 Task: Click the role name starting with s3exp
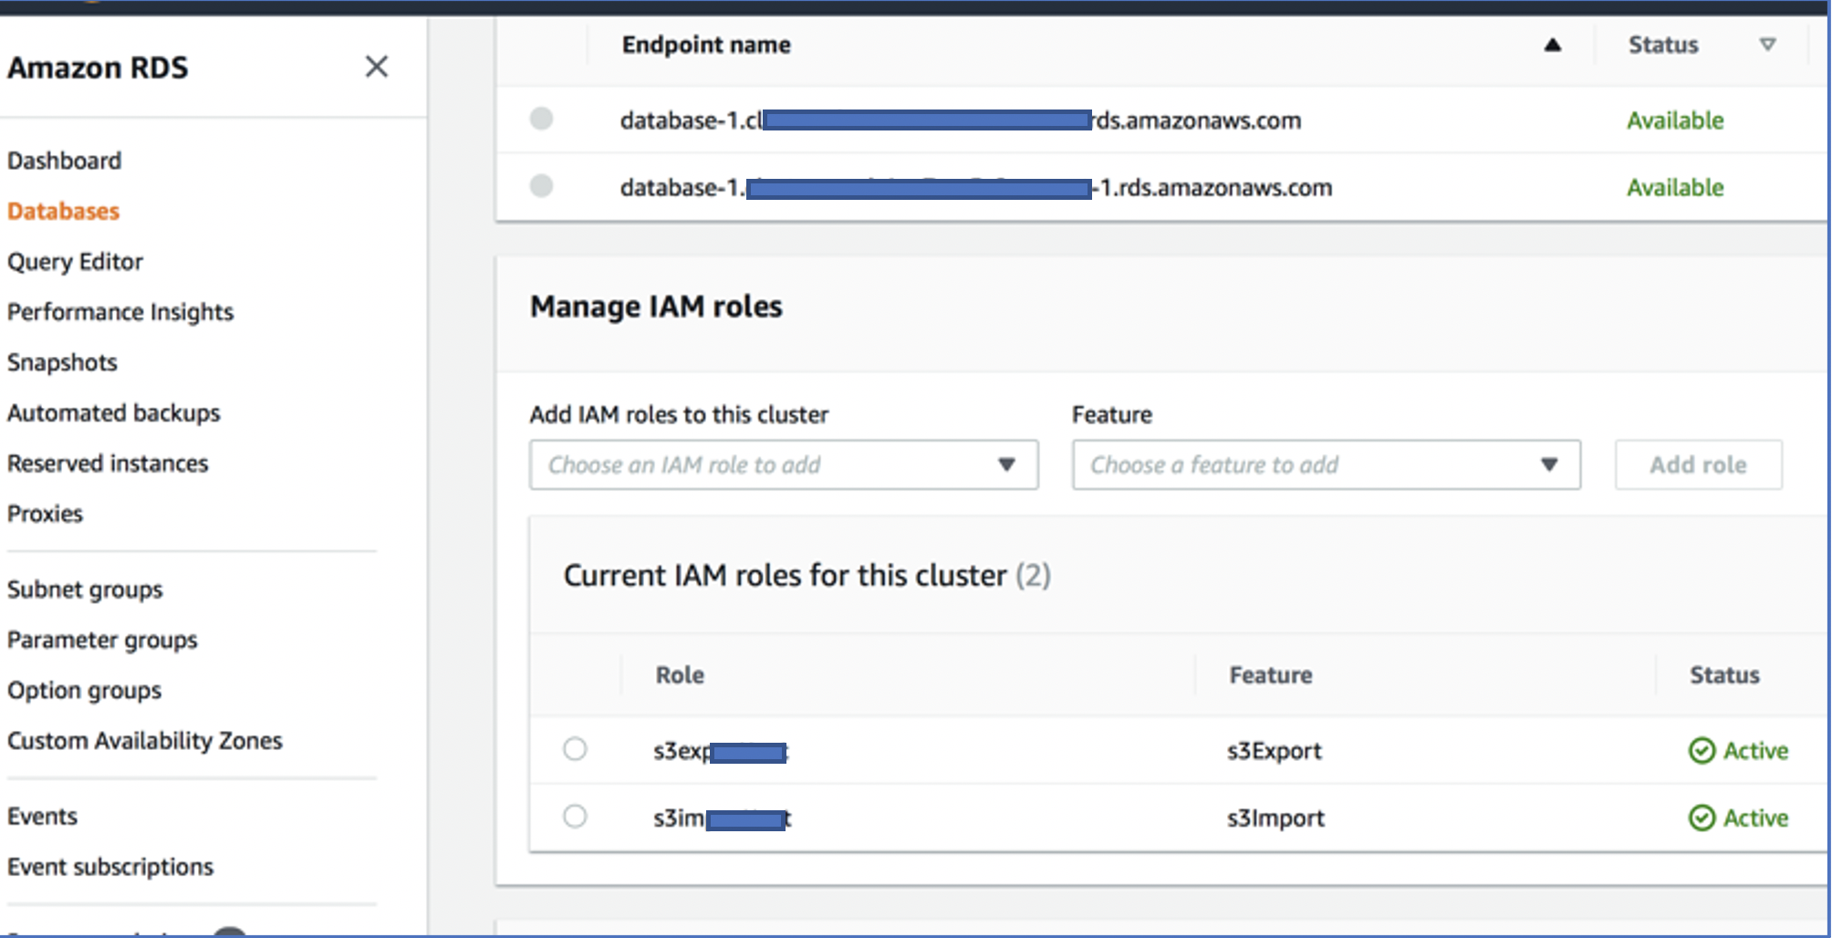click(721, 751)
